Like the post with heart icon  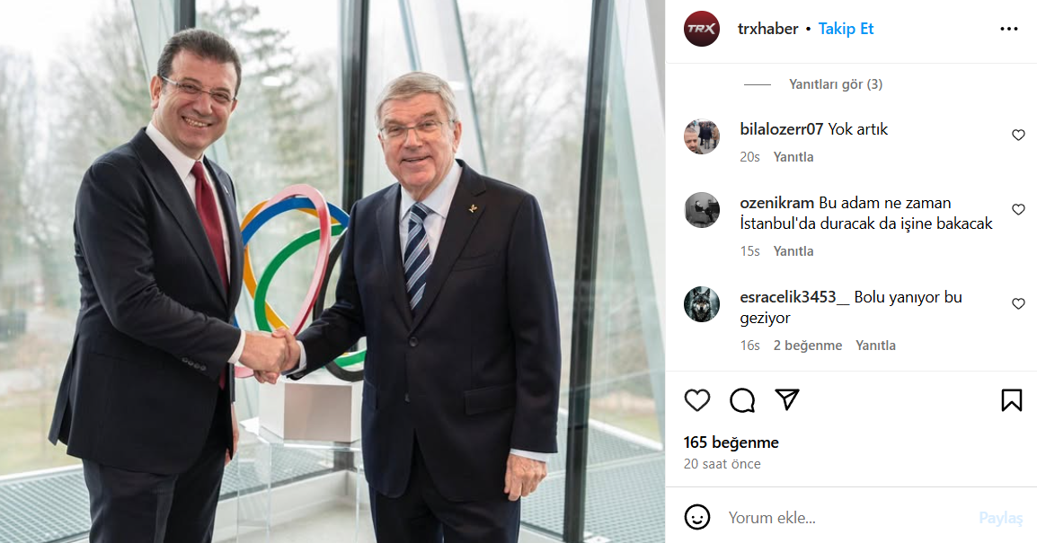[x=697, y=400]
